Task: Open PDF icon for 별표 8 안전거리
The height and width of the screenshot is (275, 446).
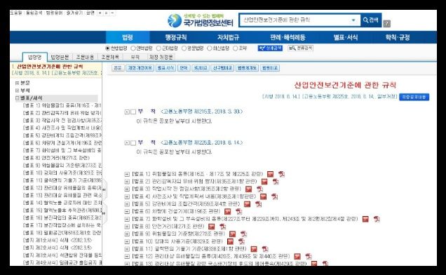Action: (x=223, y=227)
